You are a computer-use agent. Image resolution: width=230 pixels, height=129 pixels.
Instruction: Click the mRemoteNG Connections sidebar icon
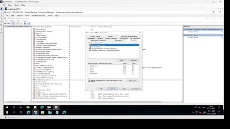1,9
